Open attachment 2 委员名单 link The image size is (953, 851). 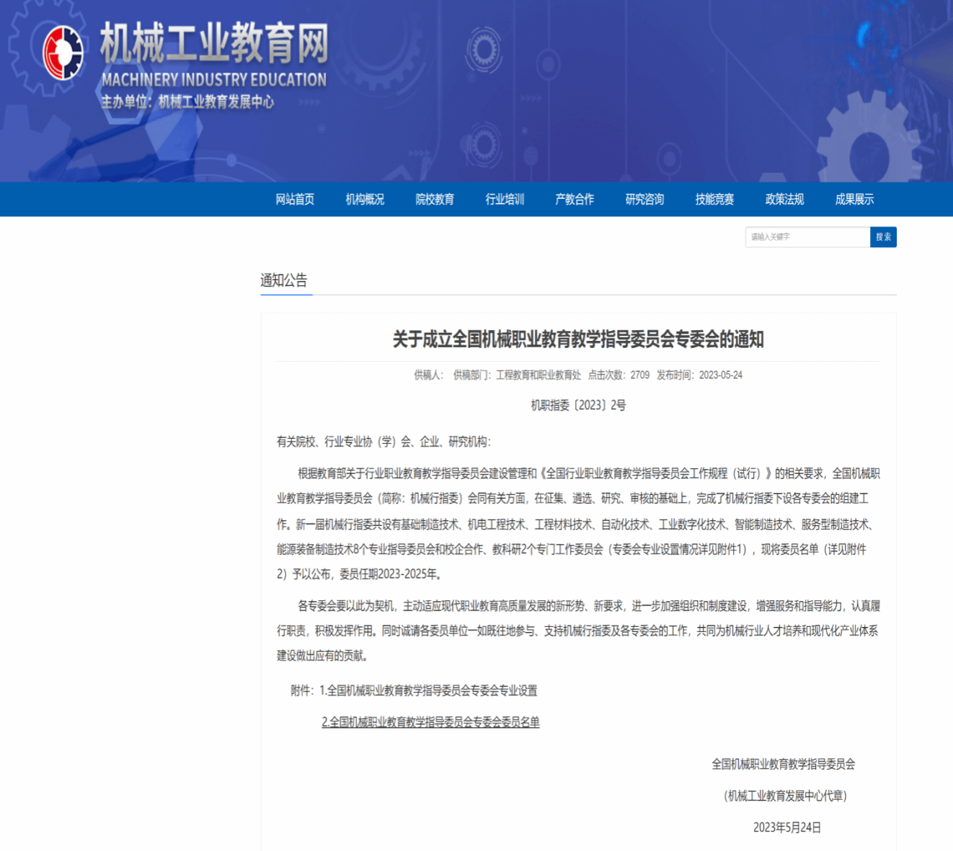coord(430,722)
